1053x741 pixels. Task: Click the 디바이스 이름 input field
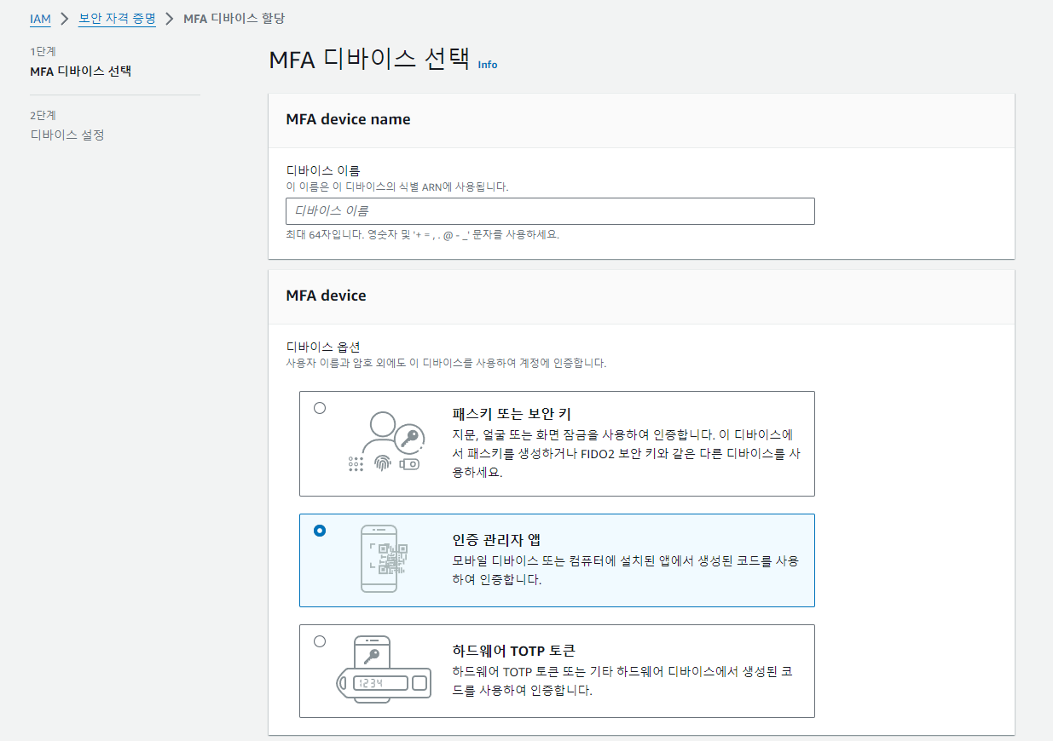click(549, 210)
